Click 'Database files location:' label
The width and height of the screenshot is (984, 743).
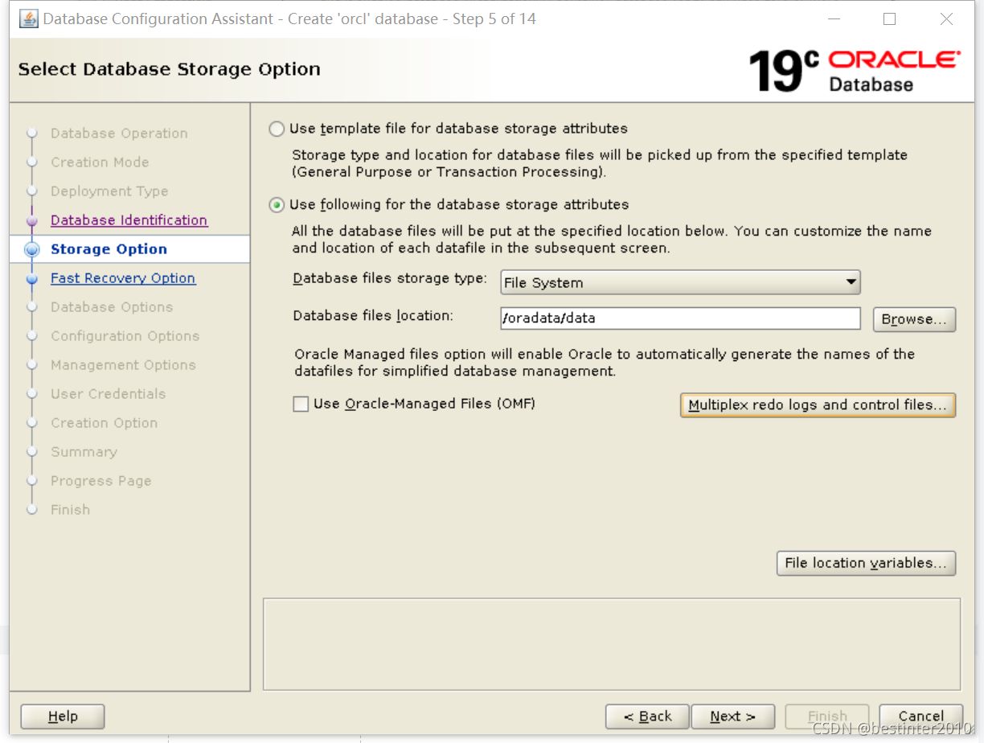coord(373,316)
